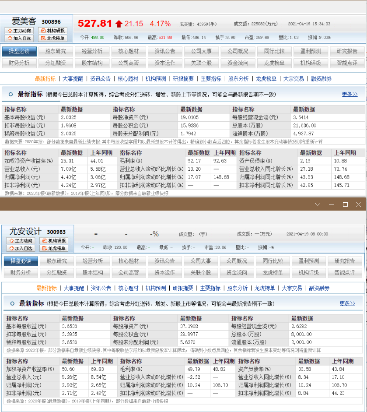Click 机构预测 link in 爱美客 sub-navigation
The width and height of the screenshot is (367, 412).
click(156, 79)
